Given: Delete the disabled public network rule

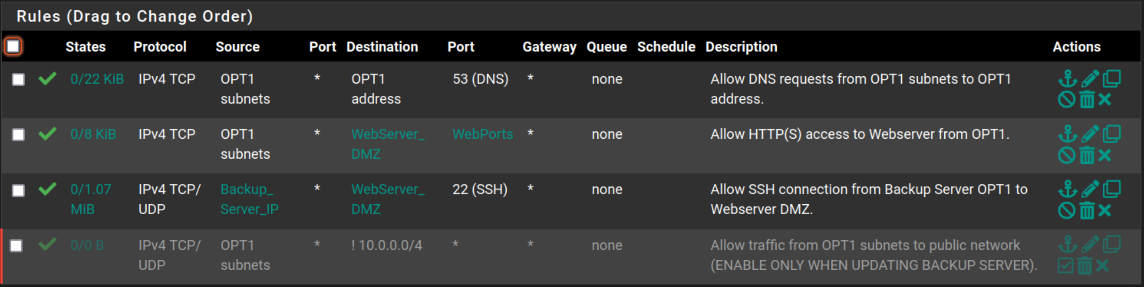Looking at the screenshot, I should [1084, 266].
